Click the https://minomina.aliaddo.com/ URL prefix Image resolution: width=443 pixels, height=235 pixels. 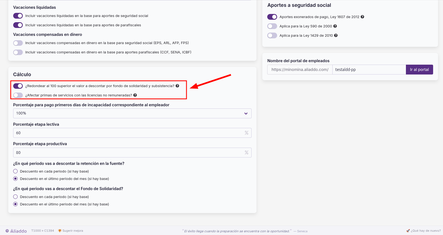point(300,70)
